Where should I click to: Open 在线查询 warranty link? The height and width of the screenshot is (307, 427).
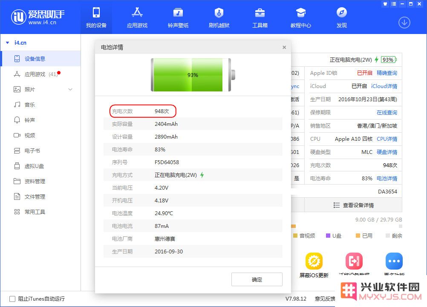coord(387,113)
